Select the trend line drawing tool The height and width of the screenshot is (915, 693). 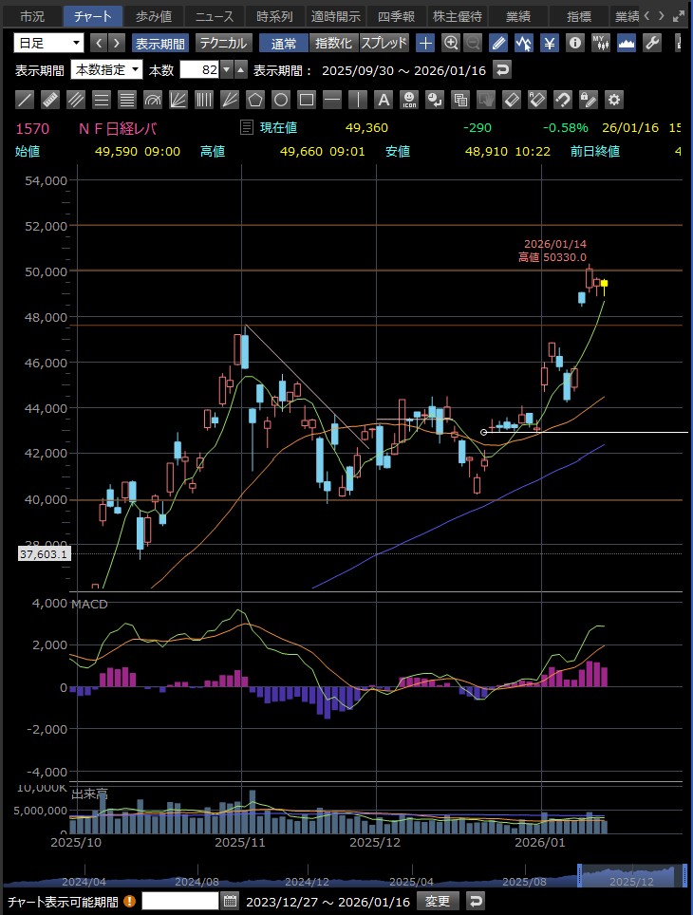(26, 100)
